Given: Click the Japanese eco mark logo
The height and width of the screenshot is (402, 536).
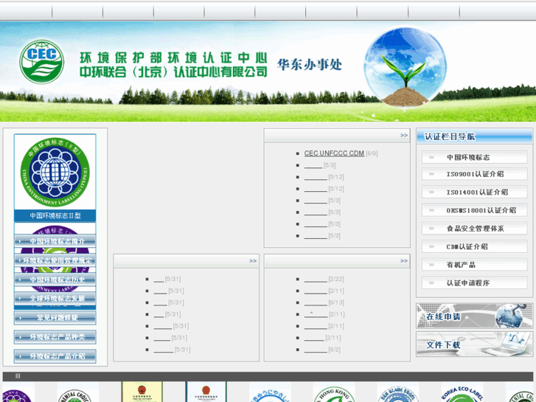Looking at the screenshot, I should [271, 392].
